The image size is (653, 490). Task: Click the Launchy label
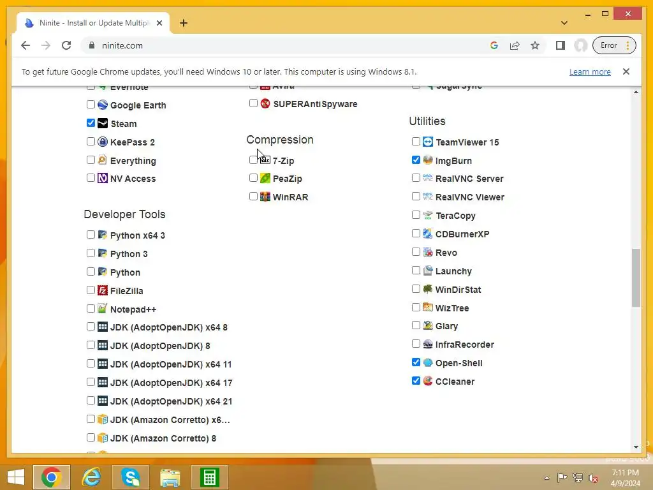[x=453, y=271]
